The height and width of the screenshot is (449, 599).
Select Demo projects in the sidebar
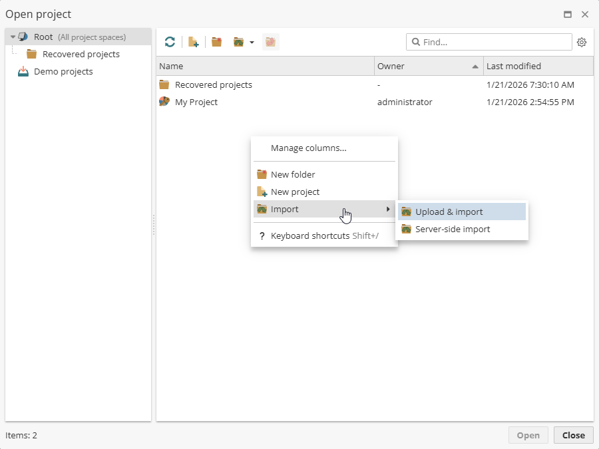coord(63,72)
